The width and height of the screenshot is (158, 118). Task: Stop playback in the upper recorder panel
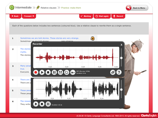pos(48,73)
